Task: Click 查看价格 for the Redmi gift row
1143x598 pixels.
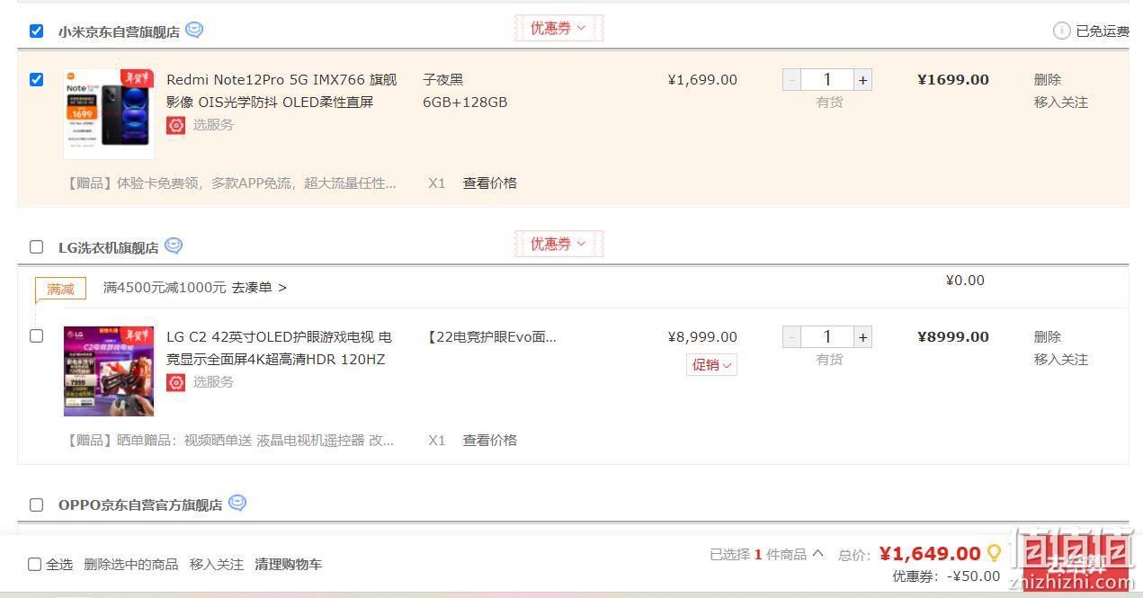Action: [490, 183]
